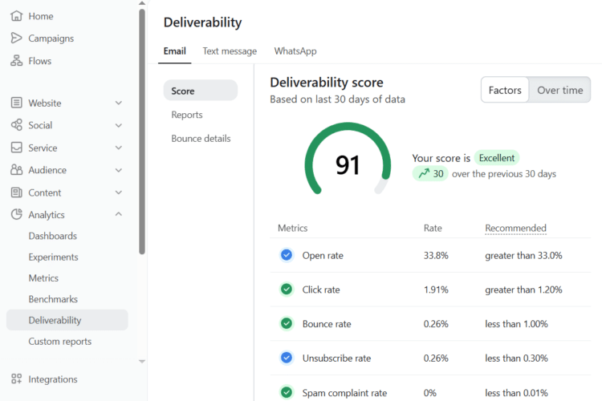
Task: Click 'greater than 33.0%' recommendation
Action: pos(523,256)
